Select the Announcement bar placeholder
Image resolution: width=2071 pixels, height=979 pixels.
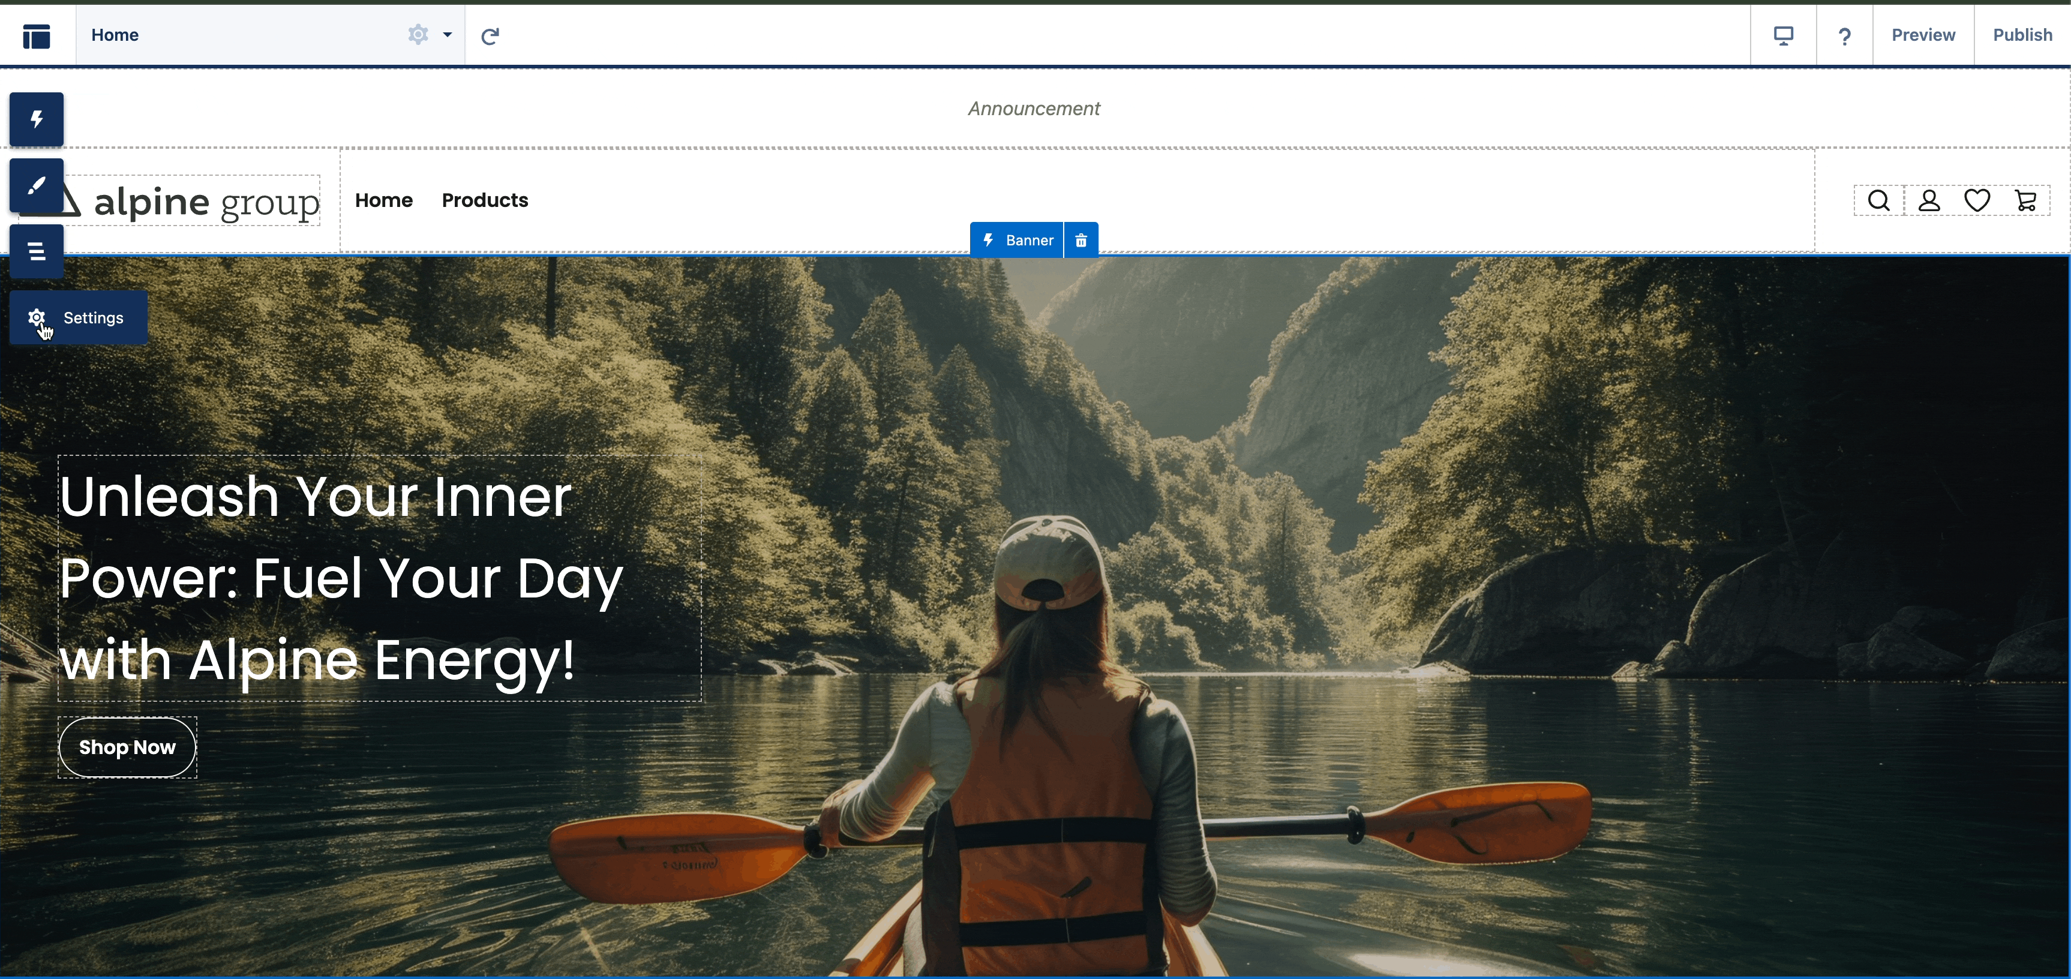click(x=1033, y=109)
